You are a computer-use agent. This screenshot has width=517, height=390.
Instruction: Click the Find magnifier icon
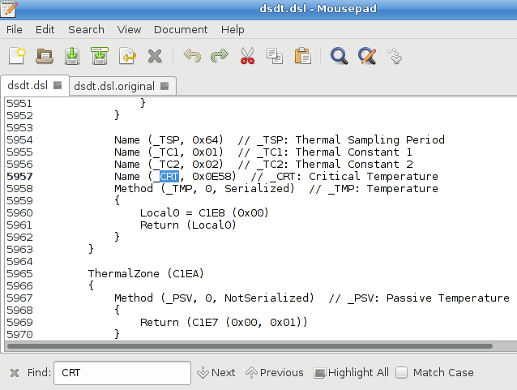point(339,55)
